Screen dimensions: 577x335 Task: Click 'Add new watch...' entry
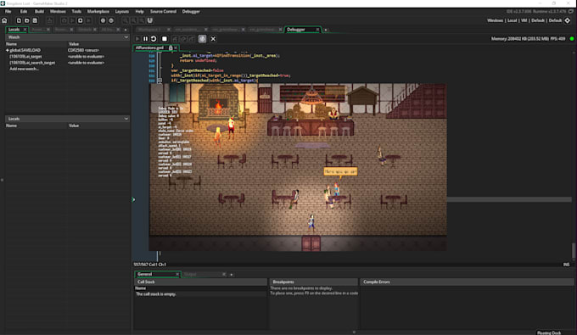(24, 70)
